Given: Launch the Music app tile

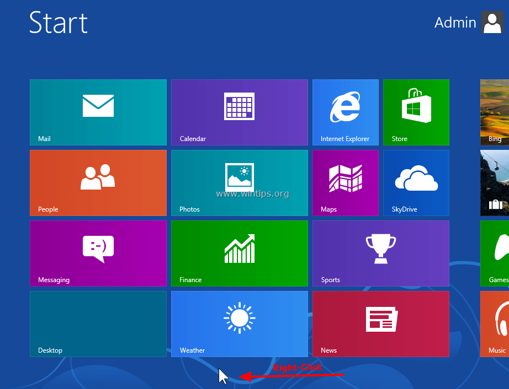Looking at the screenshot, I should 496,323.
